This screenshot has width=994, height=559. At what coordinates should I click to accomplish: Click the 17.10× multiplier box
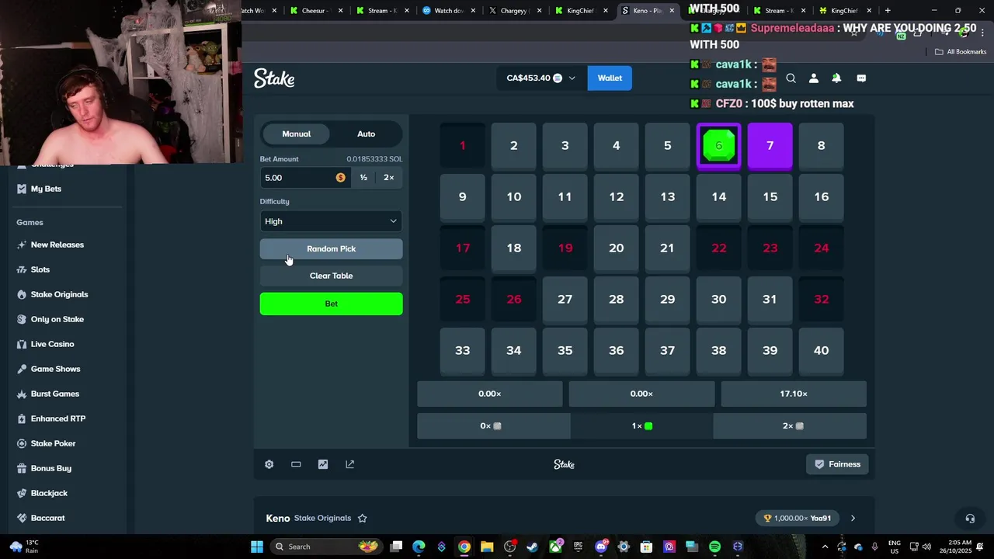click(x=794, y=394)
